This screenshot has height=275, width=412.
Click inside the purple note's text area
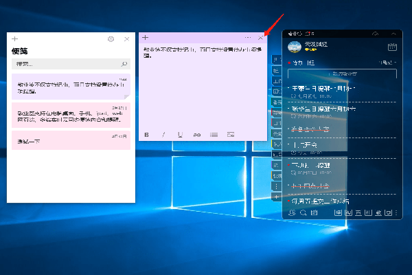click(x=203, y=87)
